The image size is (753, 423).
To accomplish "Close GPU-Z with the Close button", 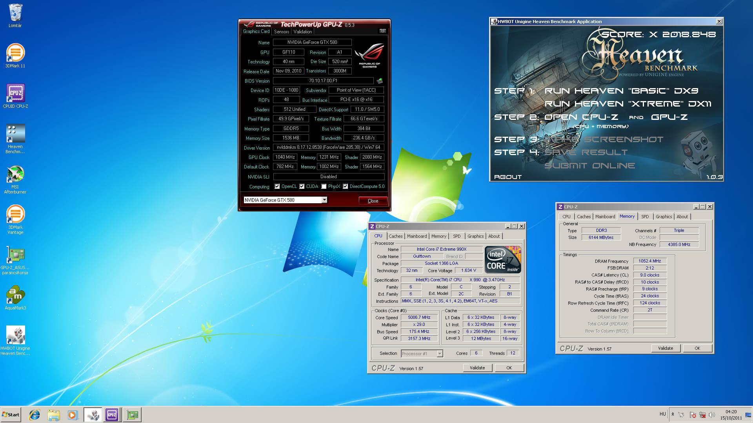I will click(x=373, y=201).
